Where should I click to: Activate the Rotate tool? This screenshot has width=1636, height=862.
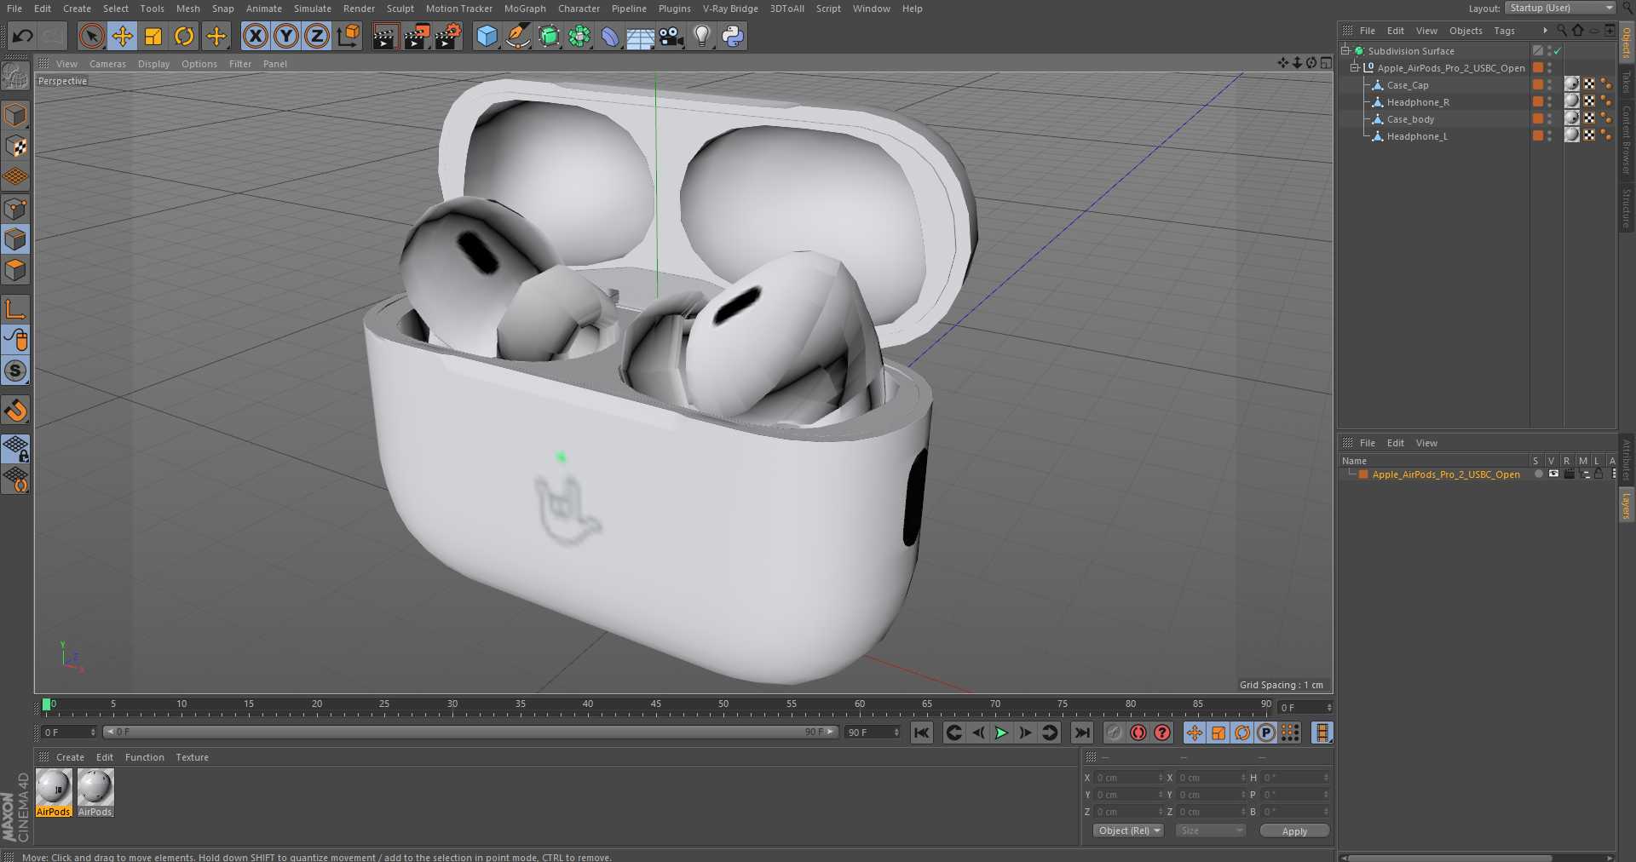(184, 36)
